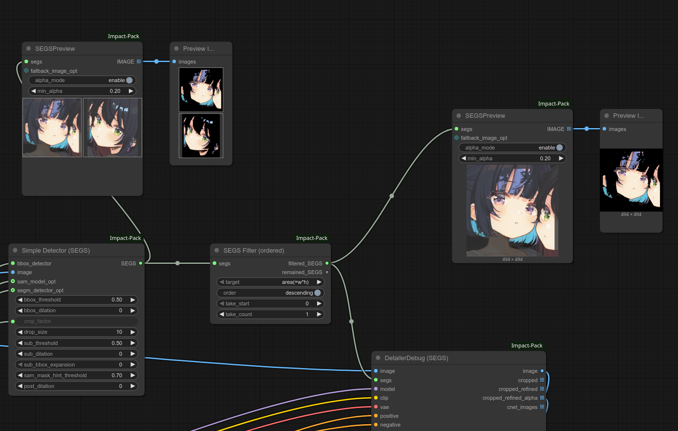This screenshot has width=678, height=431.
Task: Click the filtered_SEGS output port
Action: coord(327,263)
